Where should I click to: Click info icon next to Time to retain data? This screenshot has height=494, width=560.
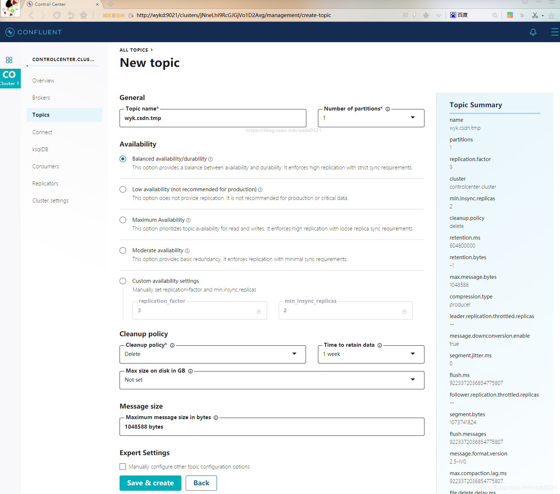pyautogui.click(x=380, y=345)
